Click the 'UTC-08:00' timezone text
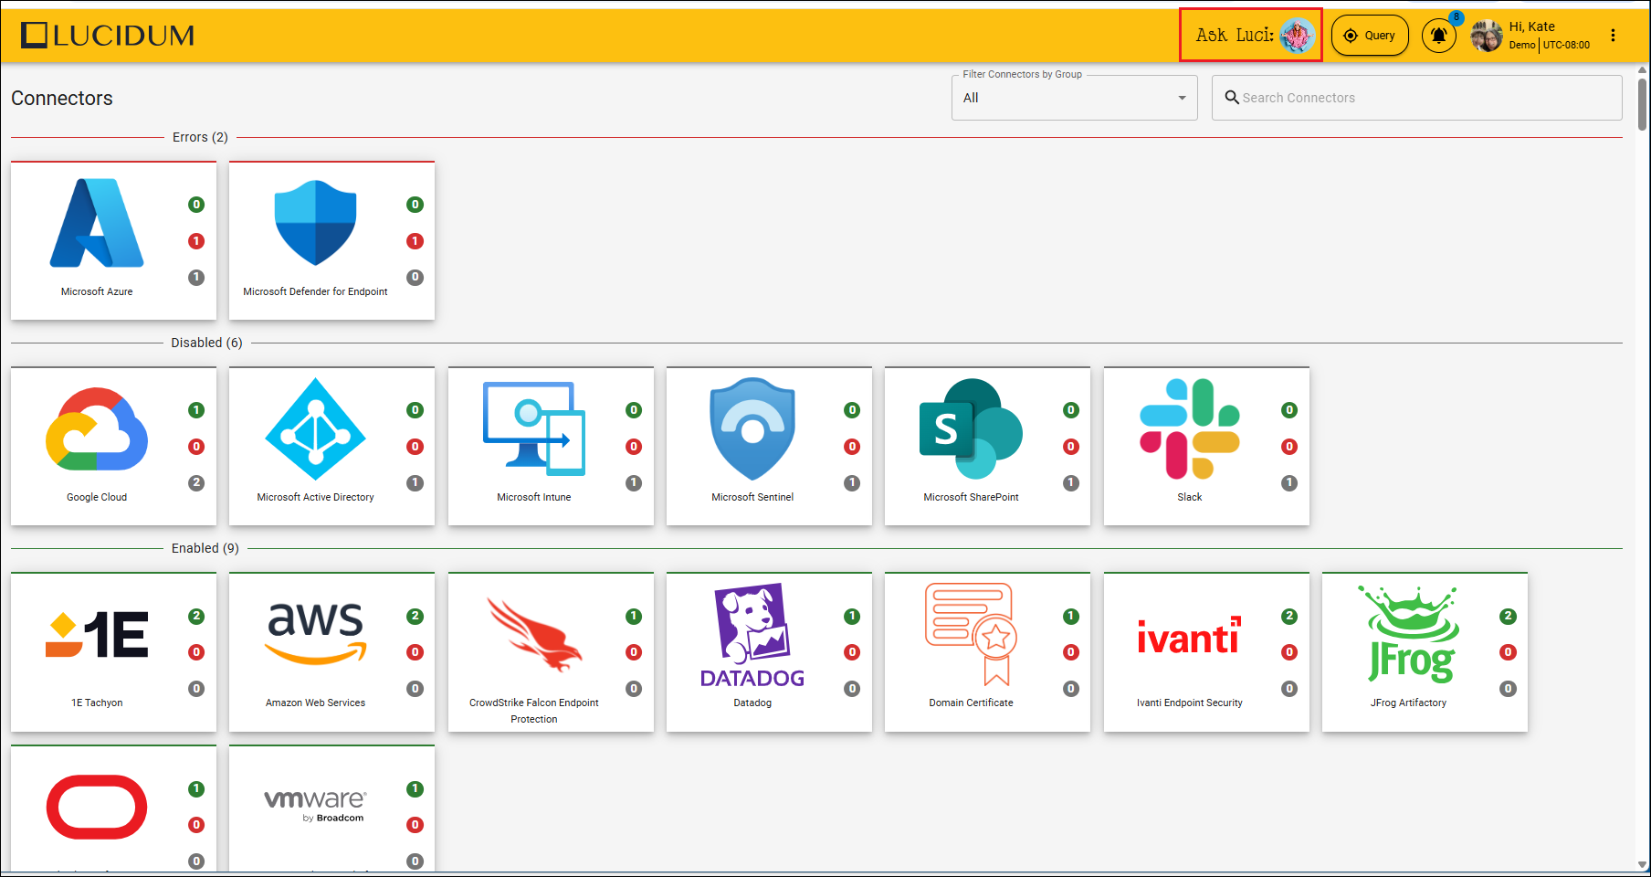1651x877 pixels. [1567, 45]
